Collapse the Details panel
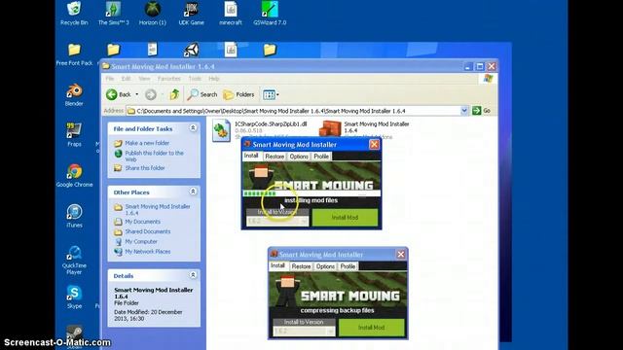623x350 pixels. [x=193, y=274]
